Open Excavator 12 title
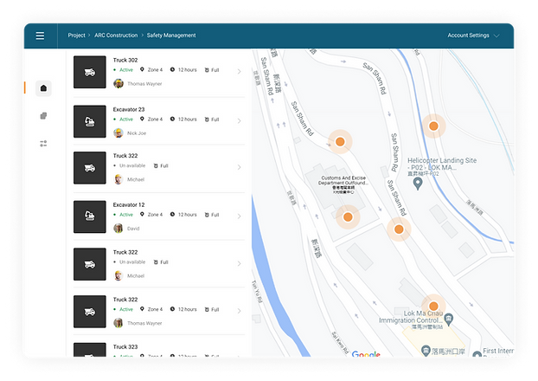 tap(129, 204)
